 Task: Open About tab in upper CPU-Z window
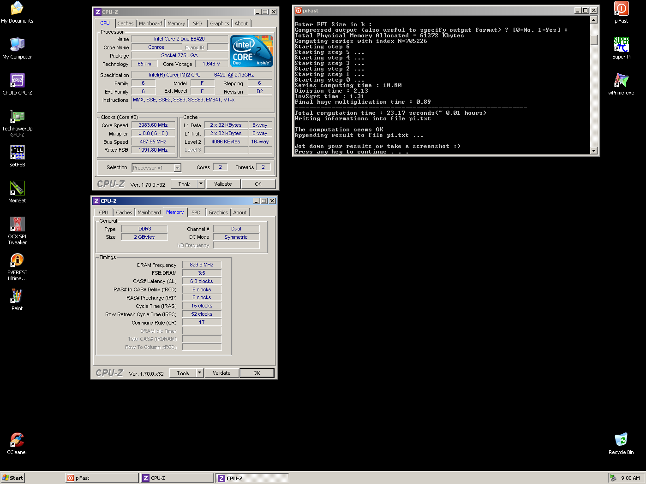[241, 24]
